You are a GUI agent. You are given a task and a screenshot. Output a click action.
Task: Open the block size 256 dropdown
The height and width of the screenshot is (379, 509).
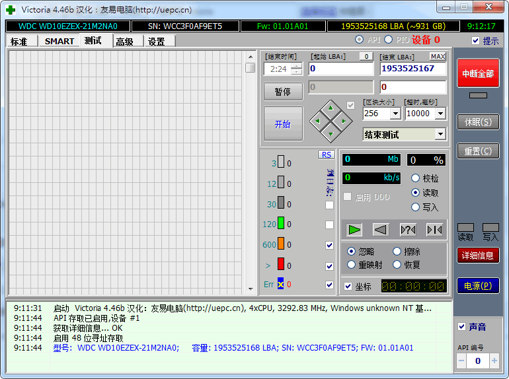pos(395,114)
